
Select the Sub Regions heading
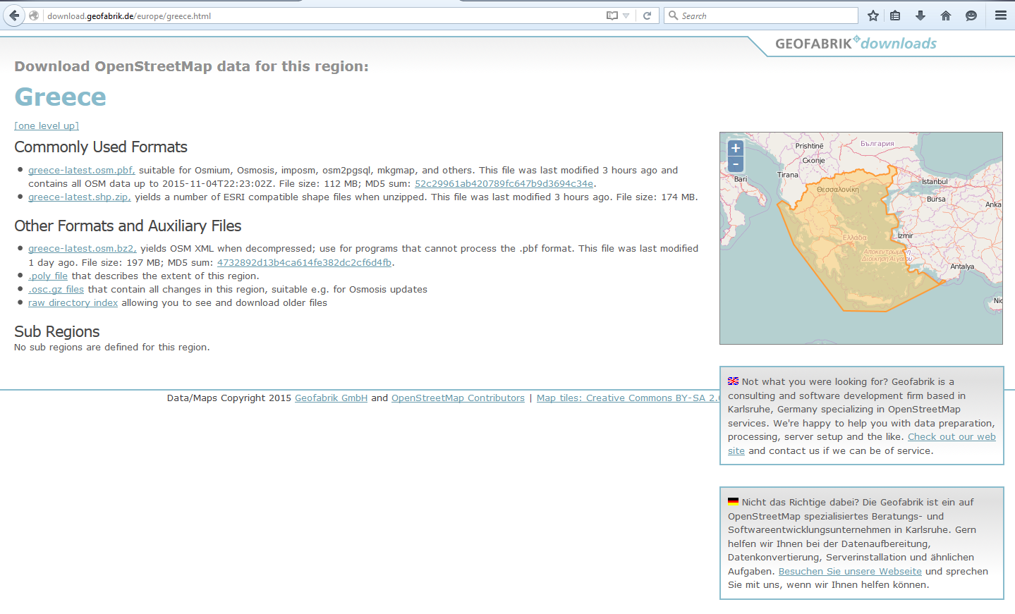coord(57,331)
